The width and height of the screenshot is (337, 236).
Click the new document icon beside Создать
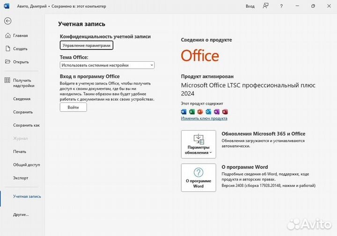point(8,49)
